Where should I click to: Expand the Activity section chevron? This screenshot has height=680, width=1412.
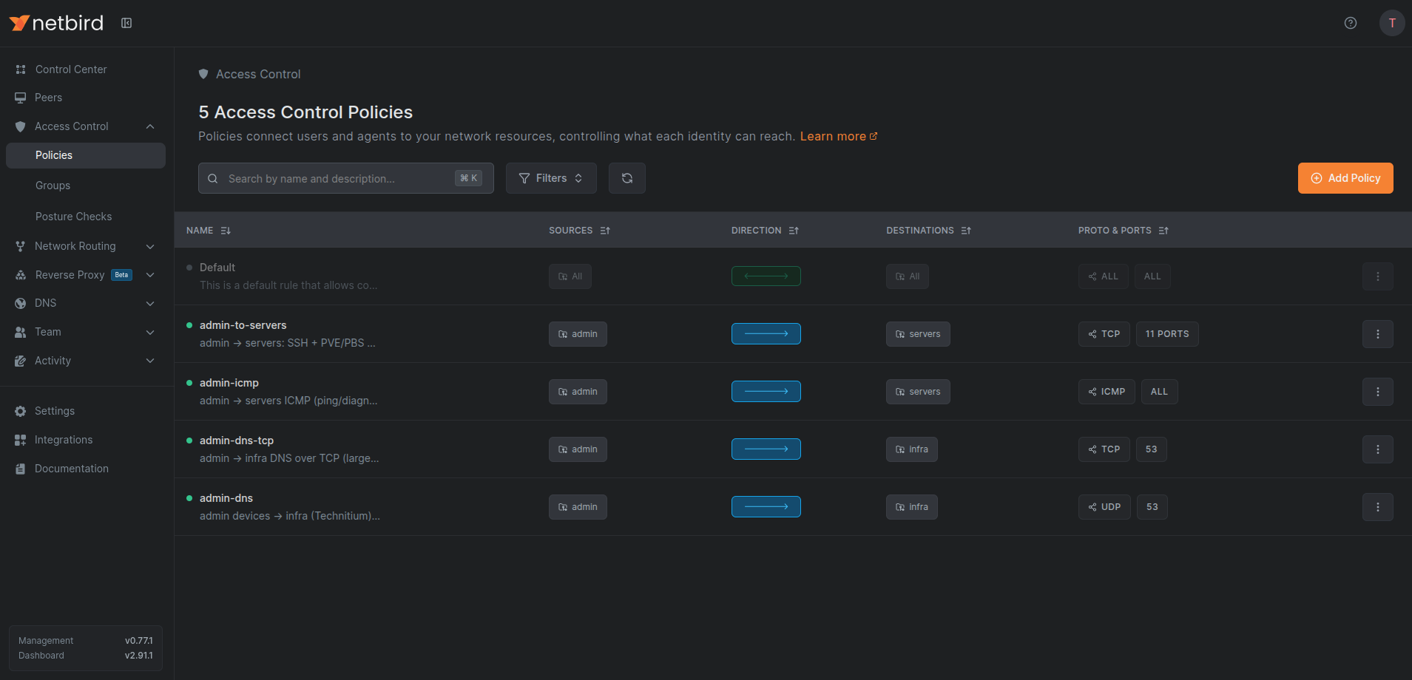150,361
